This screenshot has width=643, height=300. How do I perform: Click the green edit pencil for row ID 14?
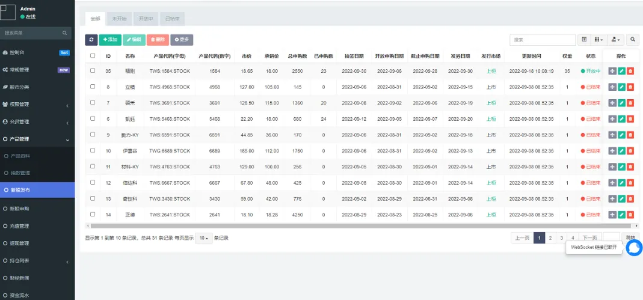pos(621,215)
